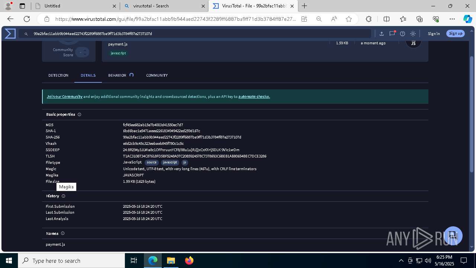This screenshot has height=268, width=476.
Task: Open the floating chat widget button
Action: [x=452, y=236]
